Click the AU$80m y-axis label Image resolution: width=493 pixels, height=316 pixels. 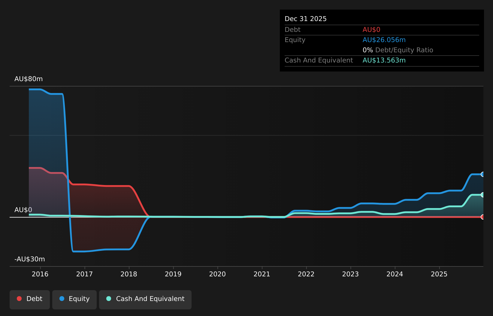click(x=29, y=79)
